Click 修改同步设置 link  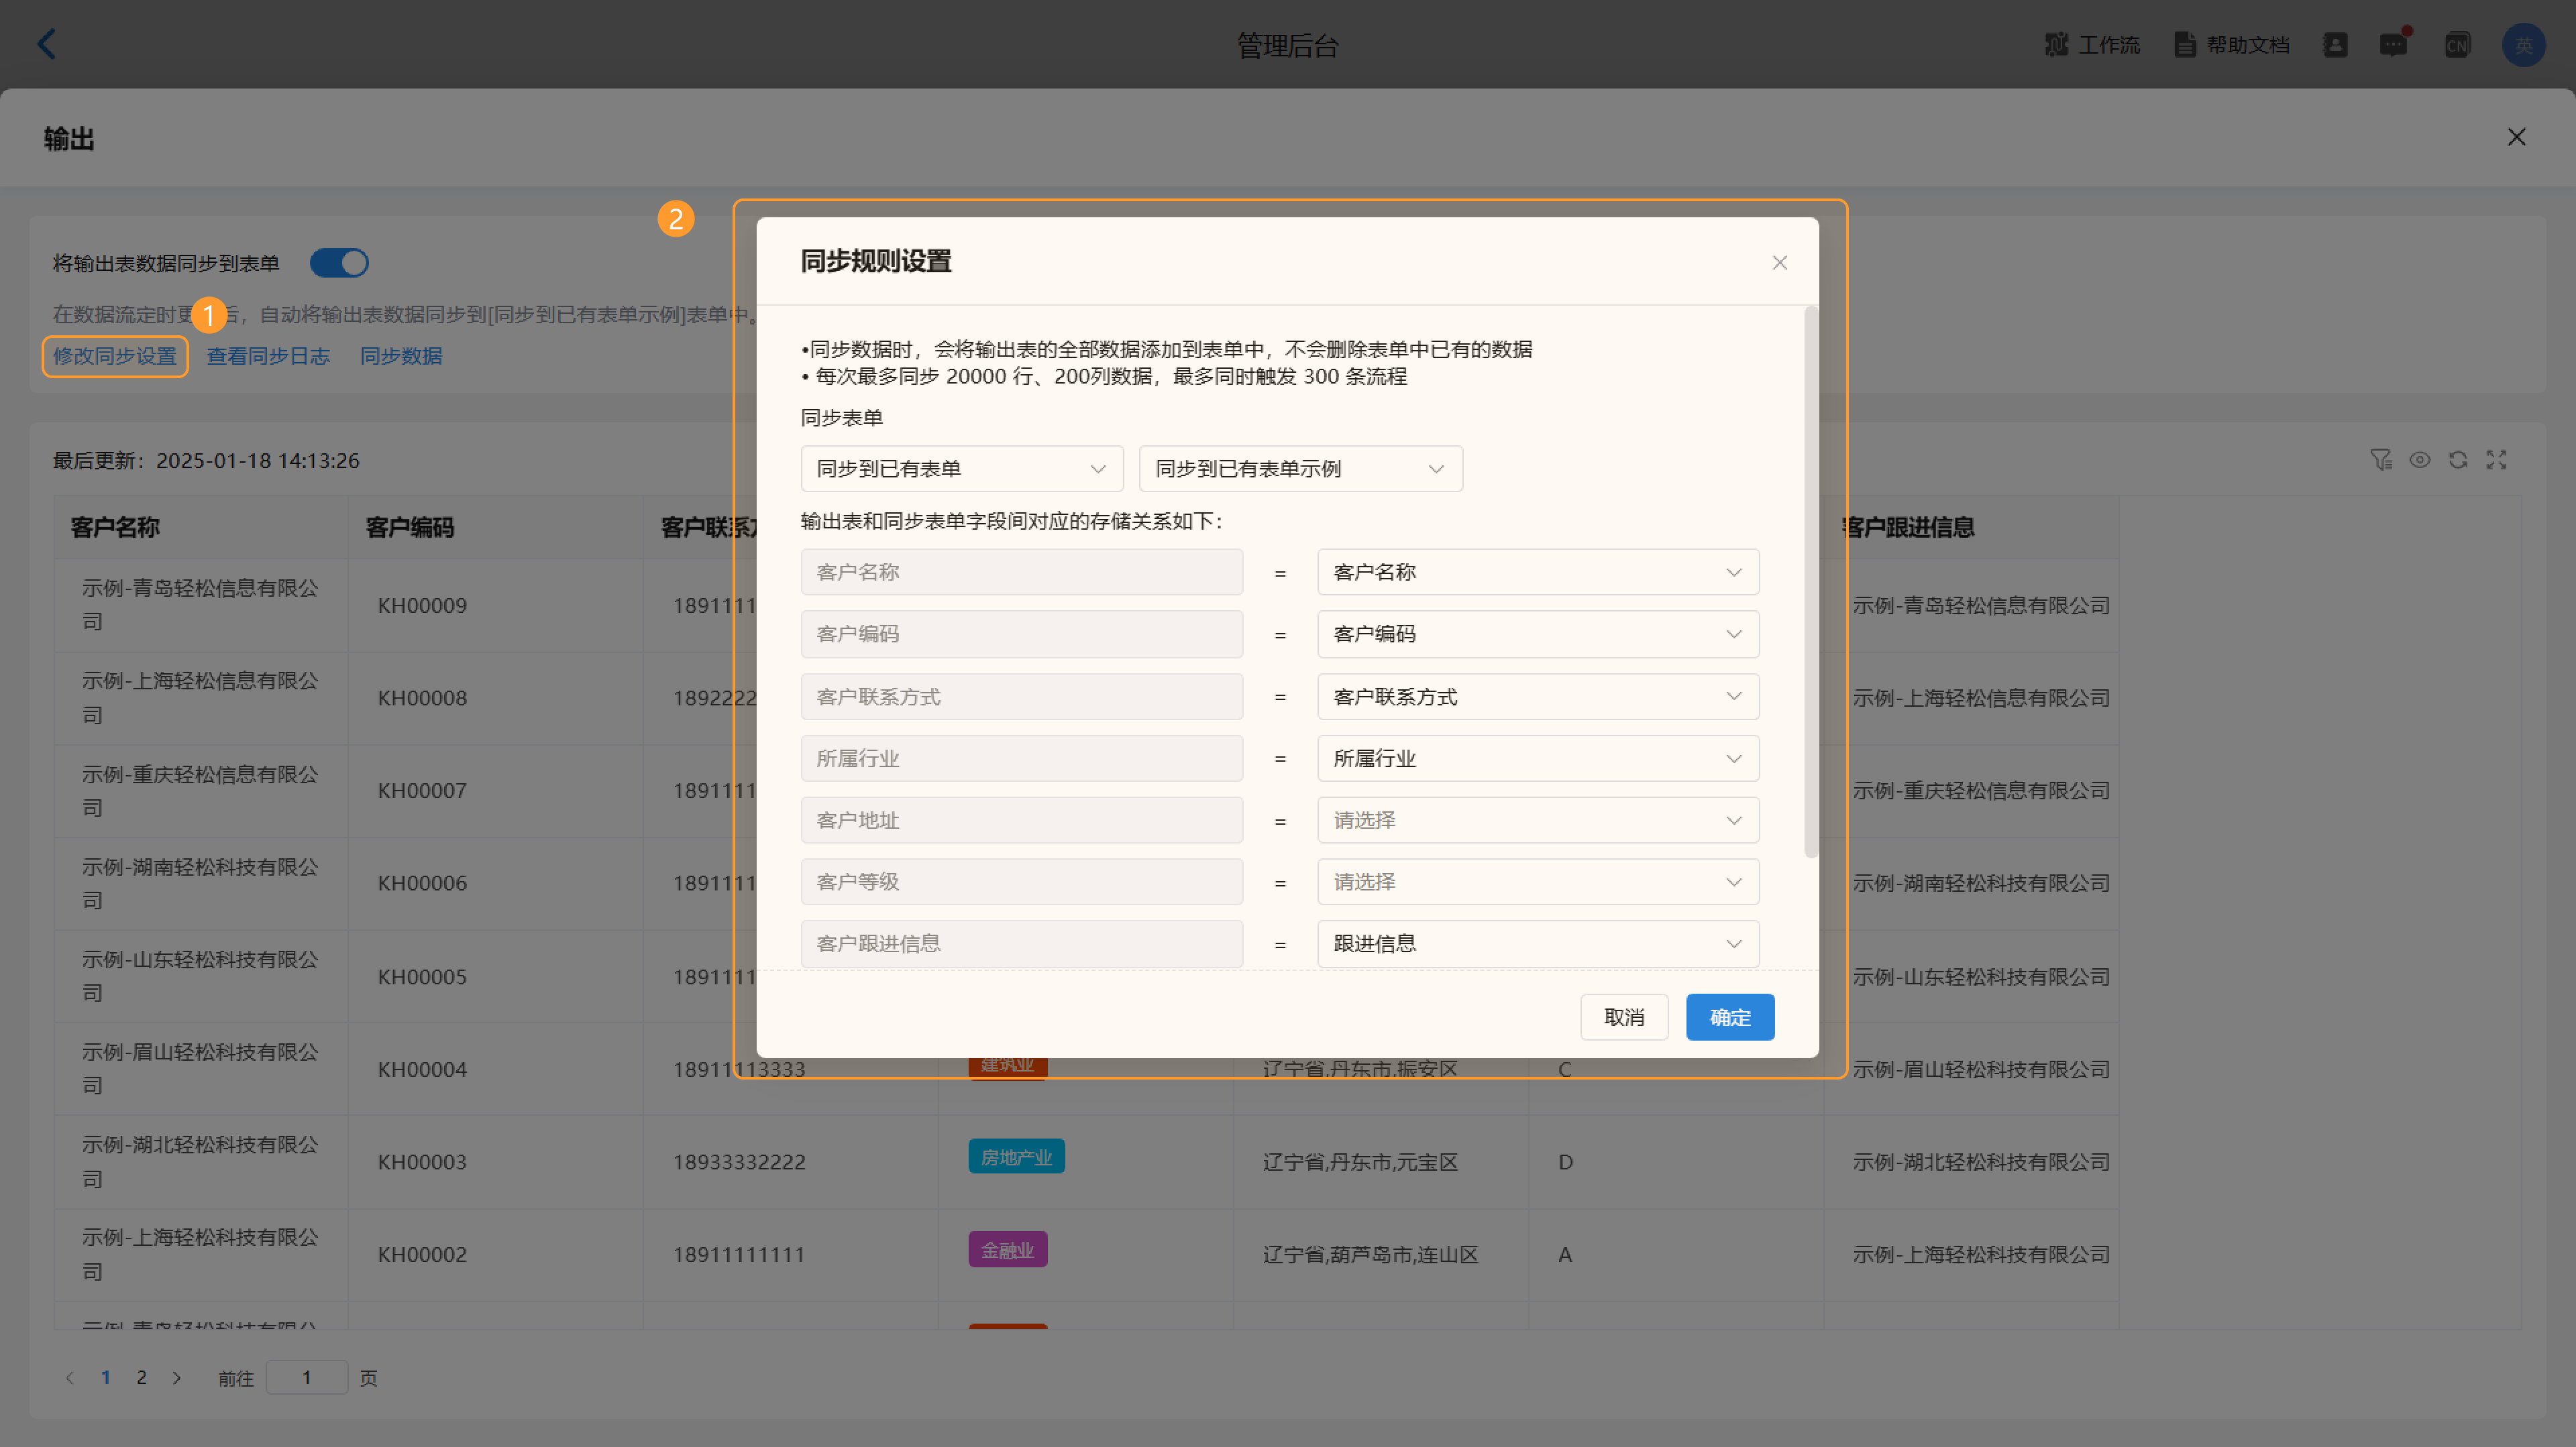[x=114, y=356]
